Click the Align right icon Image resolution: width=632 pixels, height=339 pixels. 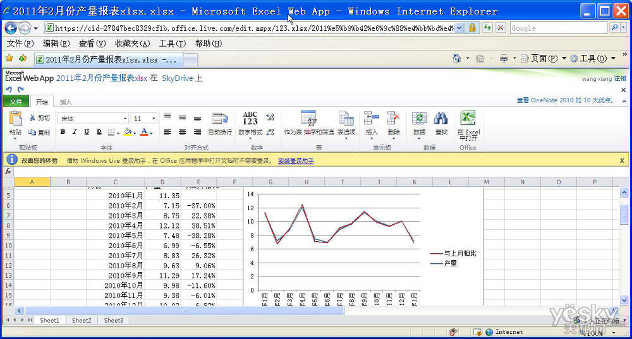197,132
